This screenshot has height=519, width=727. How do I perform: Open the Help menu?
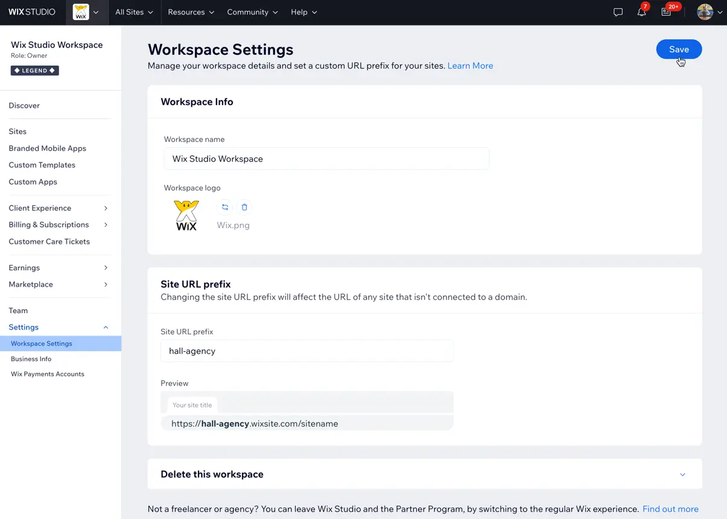coord(303,12)
